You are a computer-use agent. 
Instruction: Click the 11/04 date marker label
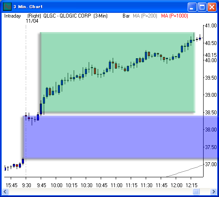click(32, 21)
